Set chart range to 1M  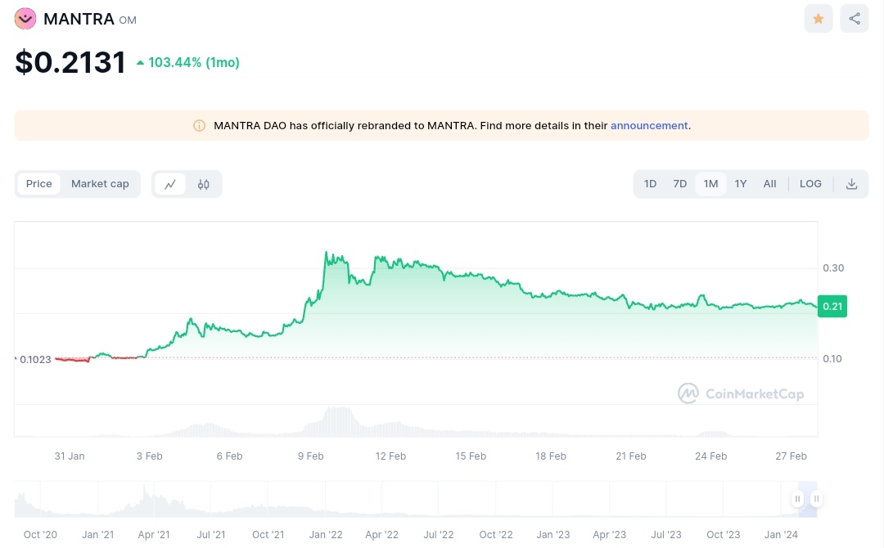pos(710,184)
